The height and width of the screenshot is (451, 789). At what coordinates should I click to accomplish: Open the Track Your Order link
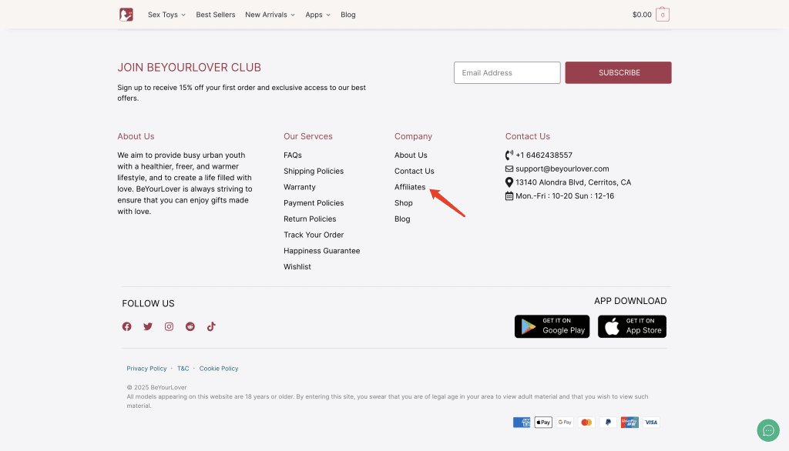tap(314, 235)
